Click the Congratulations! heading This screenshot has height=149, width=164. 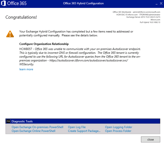tap(21, 17)
